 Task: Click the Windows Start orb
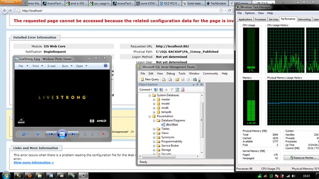(x=6, y=175)
